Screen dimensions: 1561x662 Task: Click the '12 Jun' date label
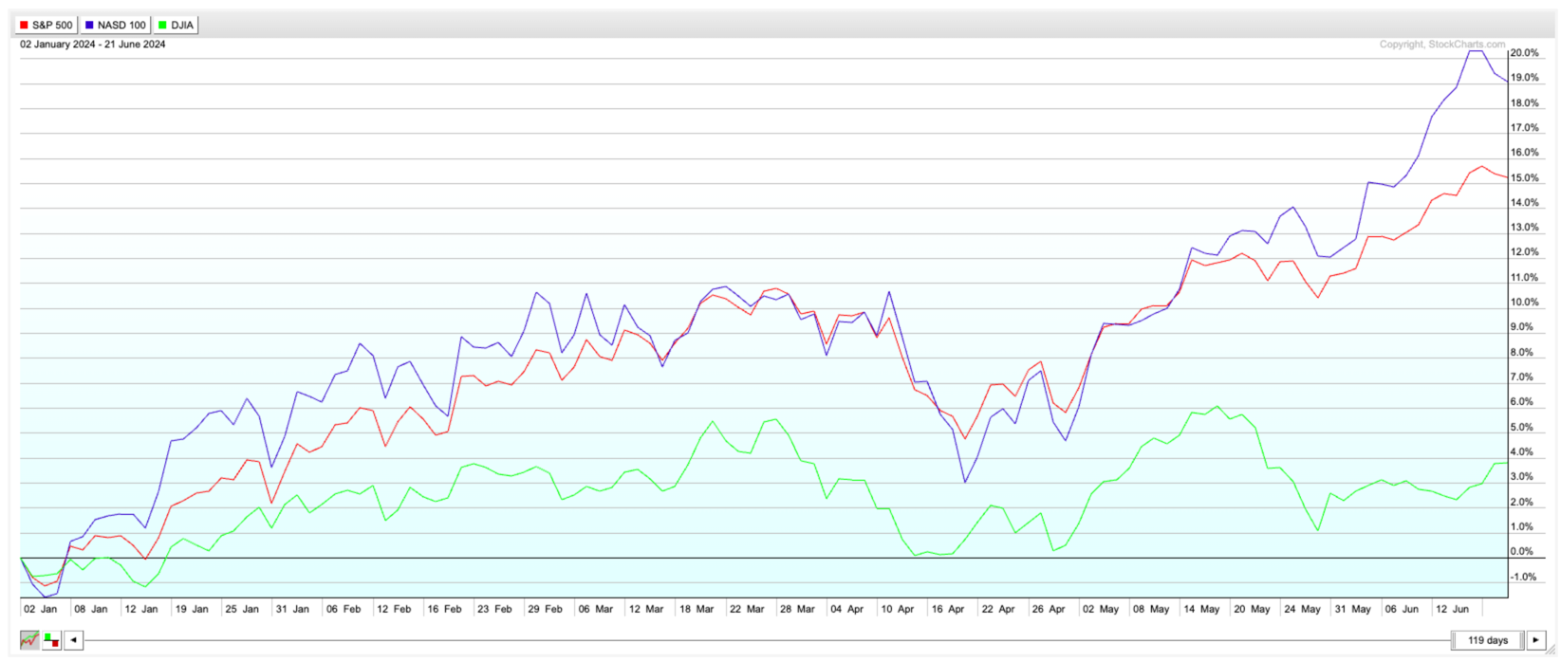click(1453, 609)
